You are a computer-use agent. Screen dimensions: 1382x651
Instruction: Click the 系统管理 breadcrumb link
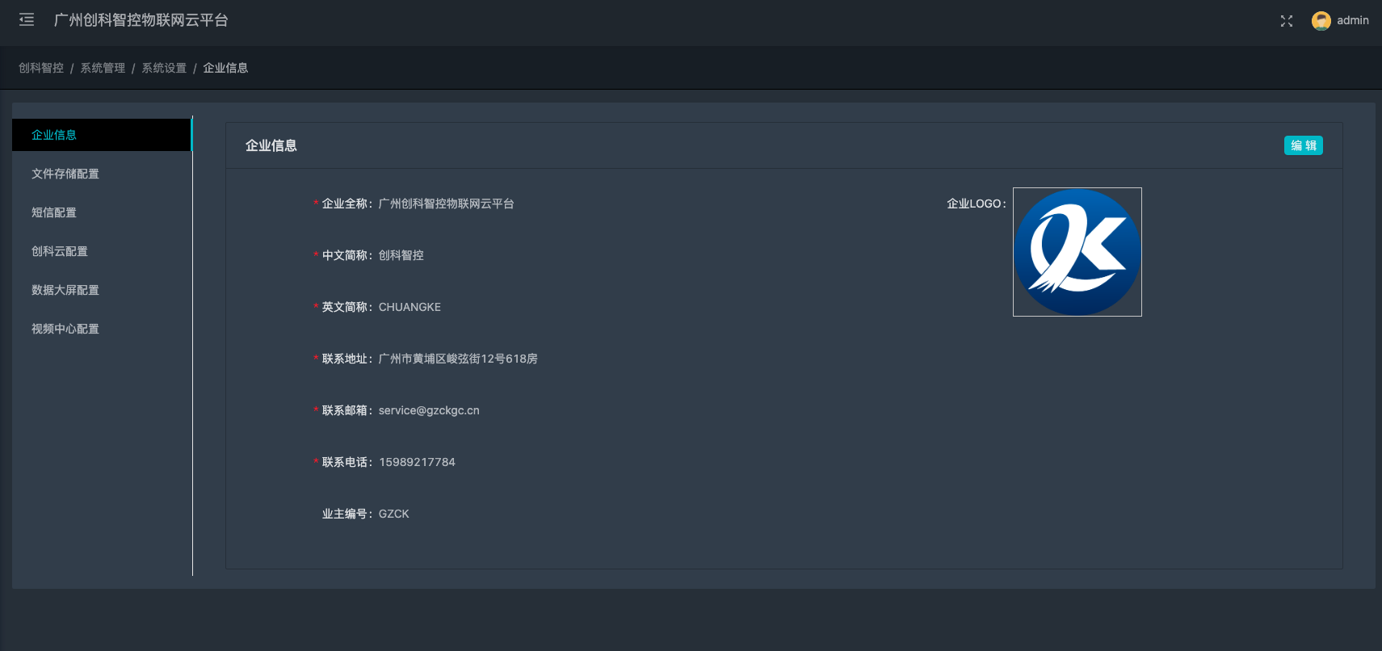[103, 68]
